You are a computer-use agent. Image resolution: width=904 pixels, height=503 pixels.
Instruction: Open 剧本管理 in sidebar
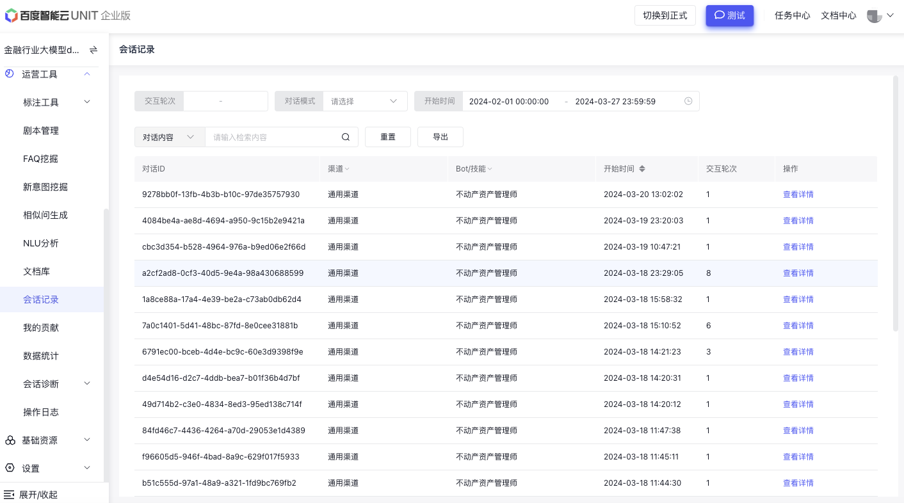click(x=41, y=131)
